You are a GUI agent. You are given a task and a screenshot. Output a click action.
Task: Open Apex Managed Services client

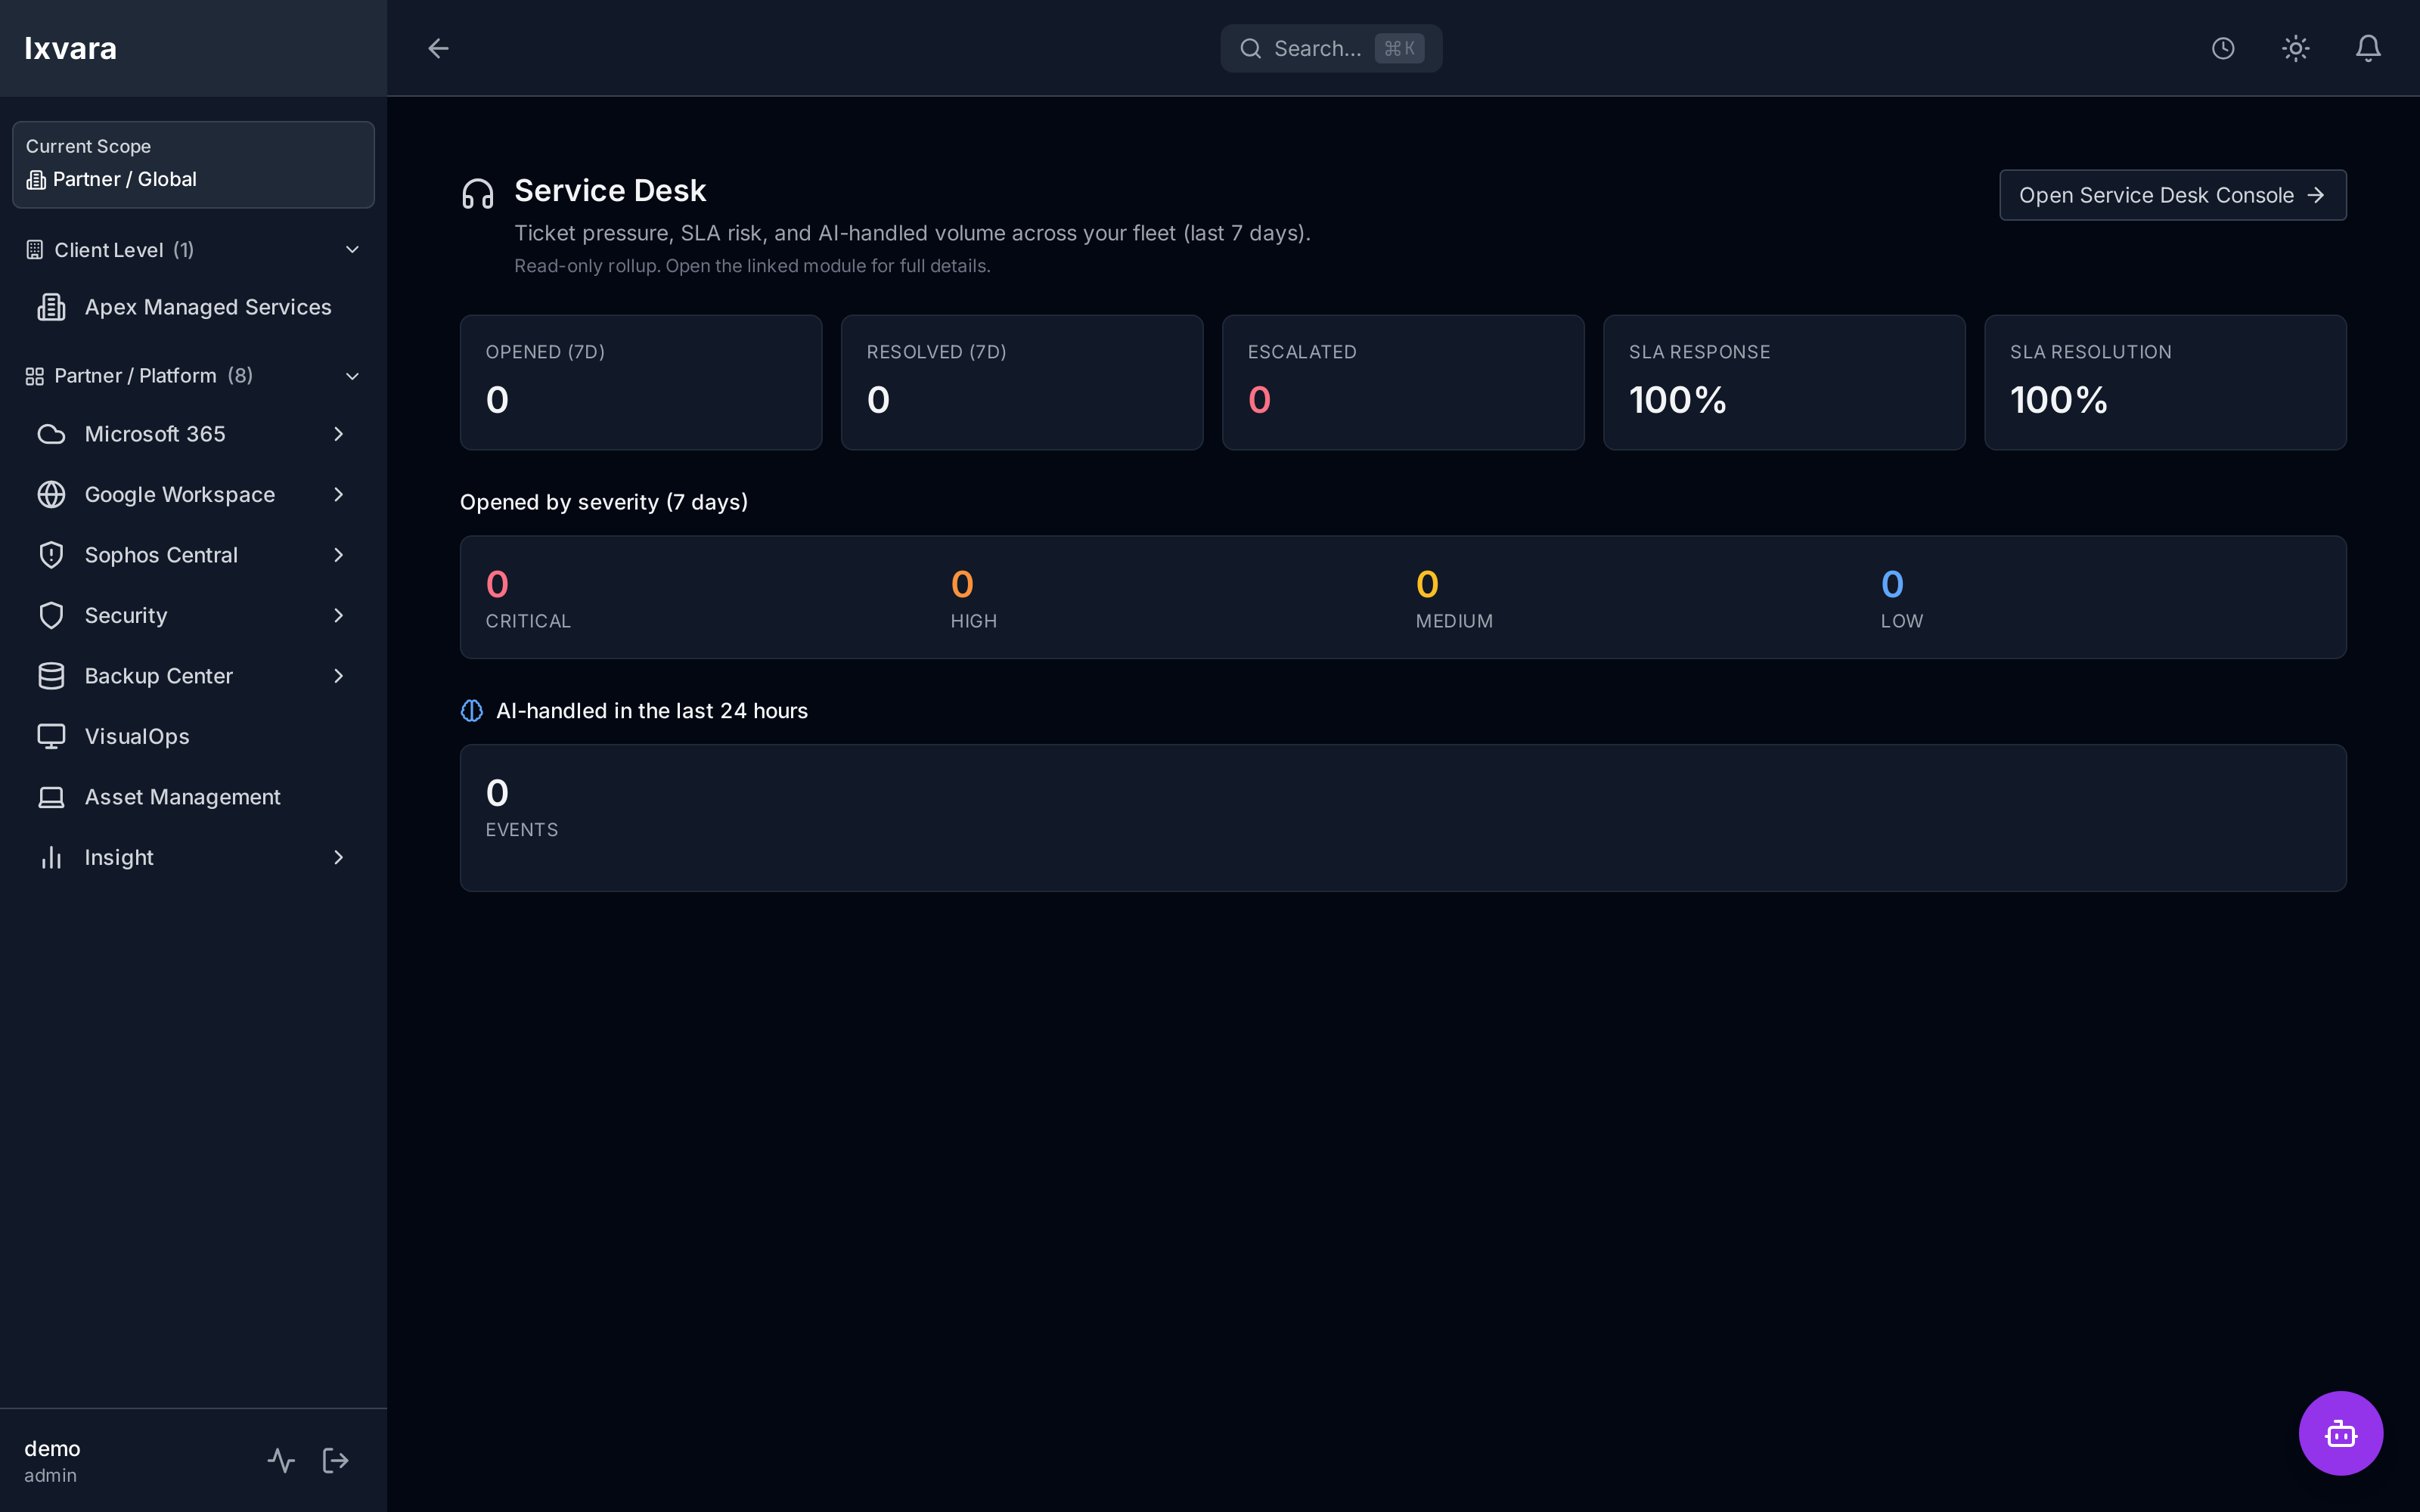tap(193, 307)
